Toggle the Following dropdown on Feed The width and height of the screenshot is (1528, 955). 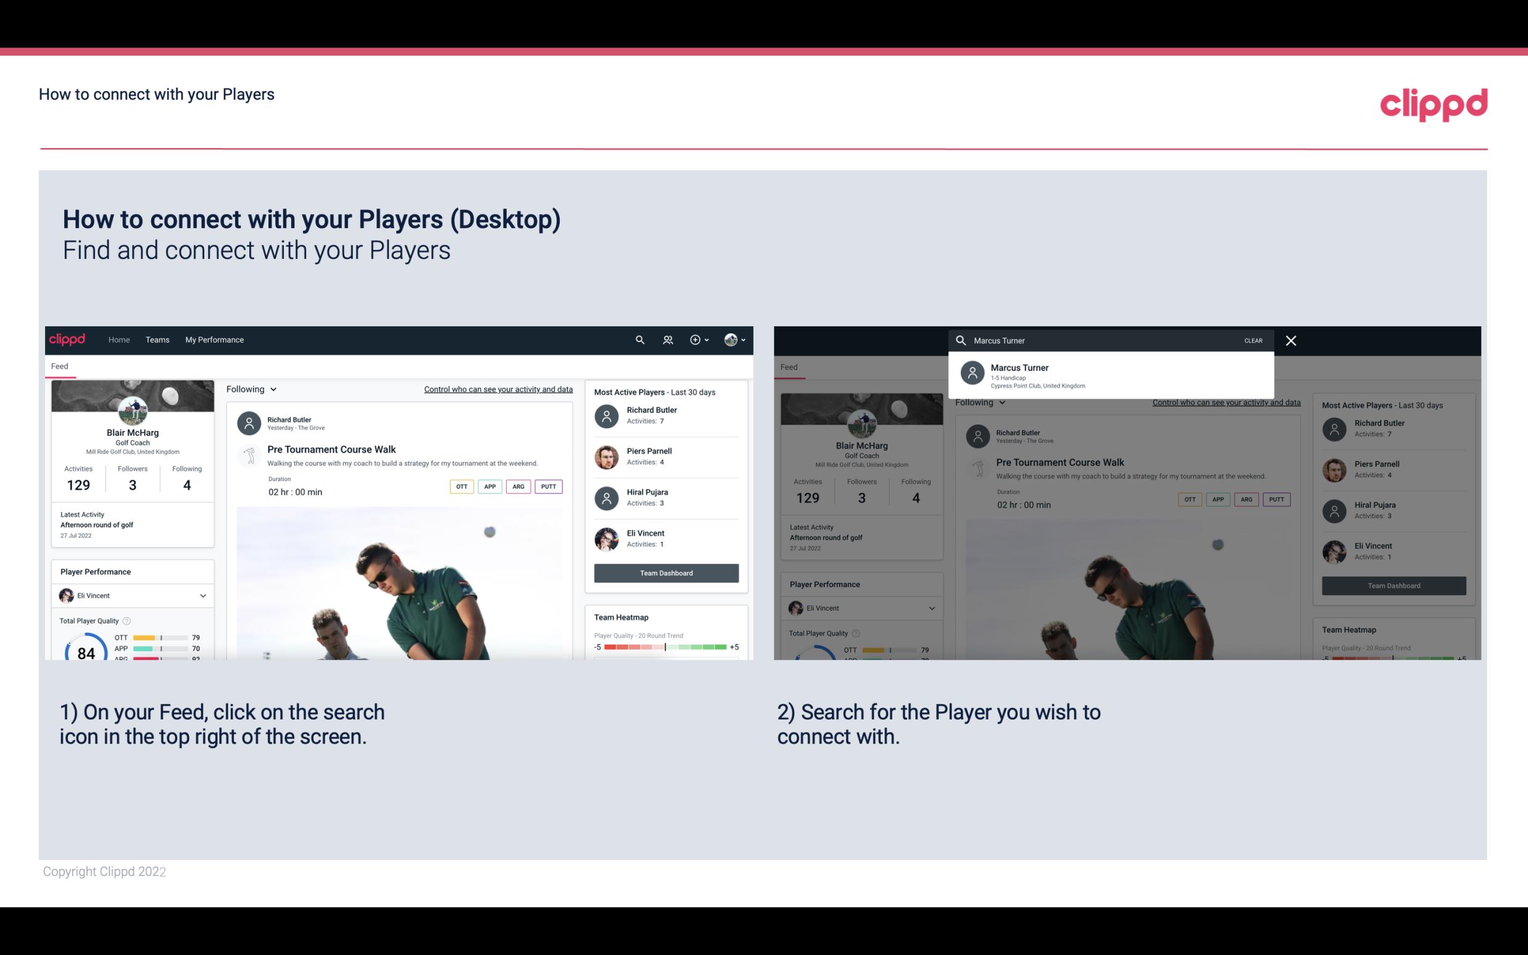pos(251,389)
